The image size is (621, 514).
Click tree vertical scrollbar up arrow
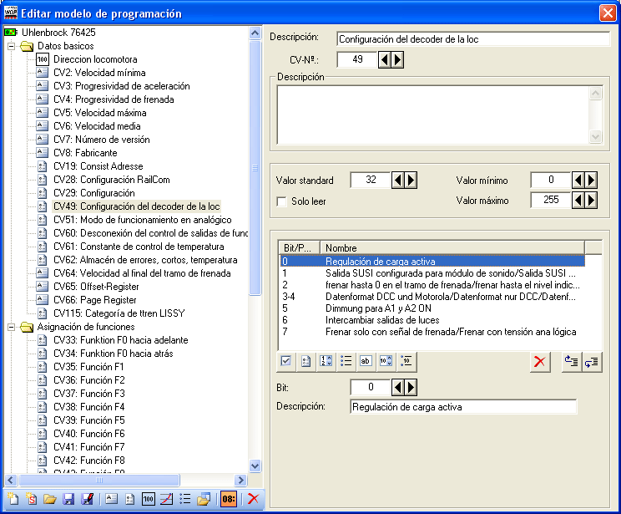tap(255, 33)
